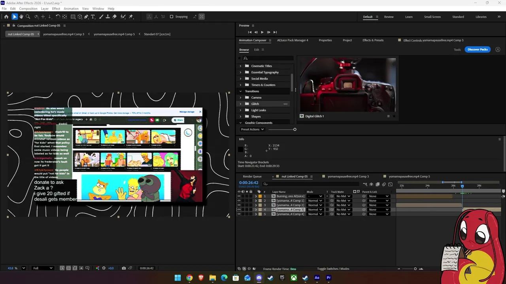The width and height of the screenshot is (506, 284).
Task: Open Parent & Link dropdown for layer 1
Action: (378, 196)
